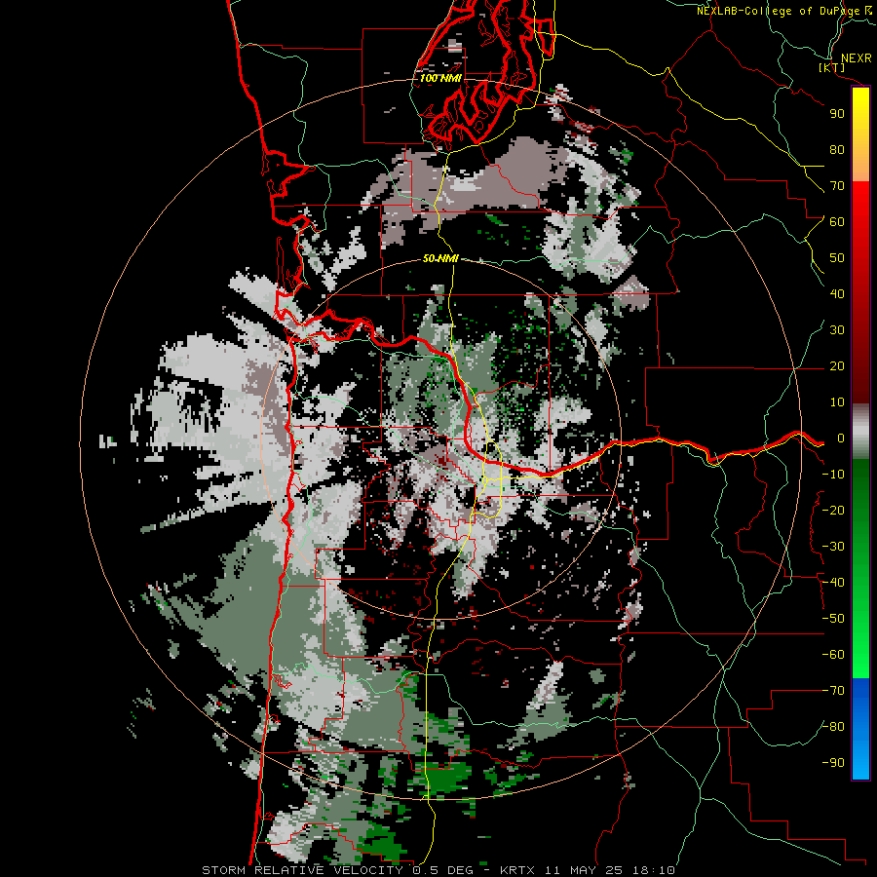Select the positive 10 scale label

837,402
